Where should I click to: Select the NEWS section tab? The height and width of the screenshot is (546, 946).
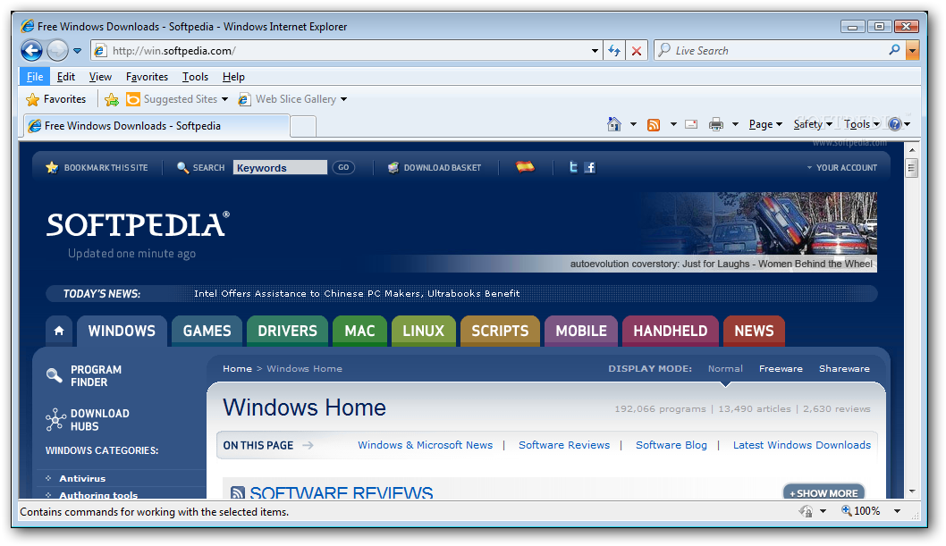point(754,331)
